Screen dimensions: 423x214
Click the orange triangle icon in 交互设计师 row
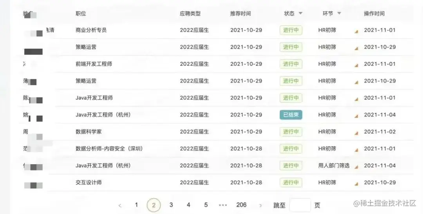pyautogui.click(x=356, y=184)
